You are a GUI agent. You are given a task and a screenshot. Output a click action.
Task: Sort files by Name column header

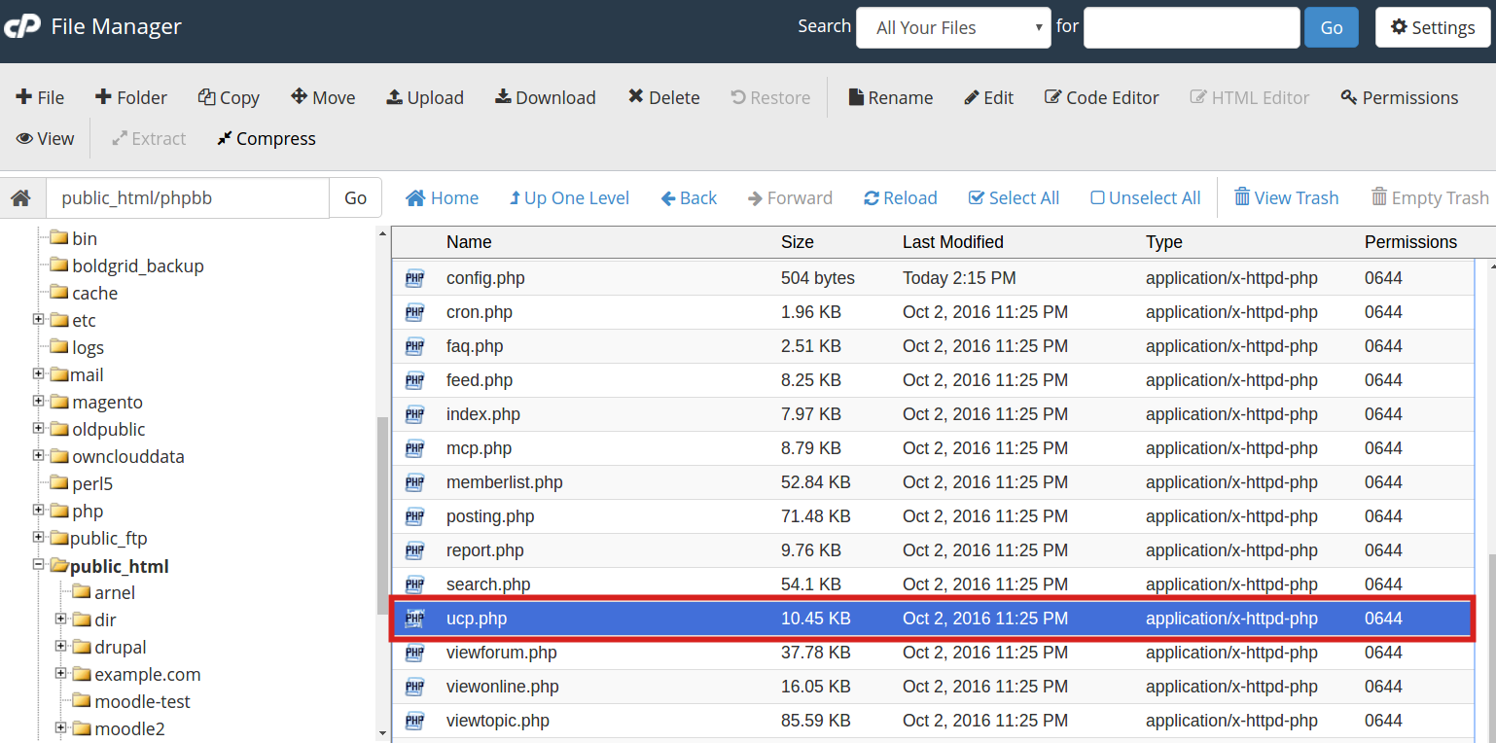click(469, 242)
